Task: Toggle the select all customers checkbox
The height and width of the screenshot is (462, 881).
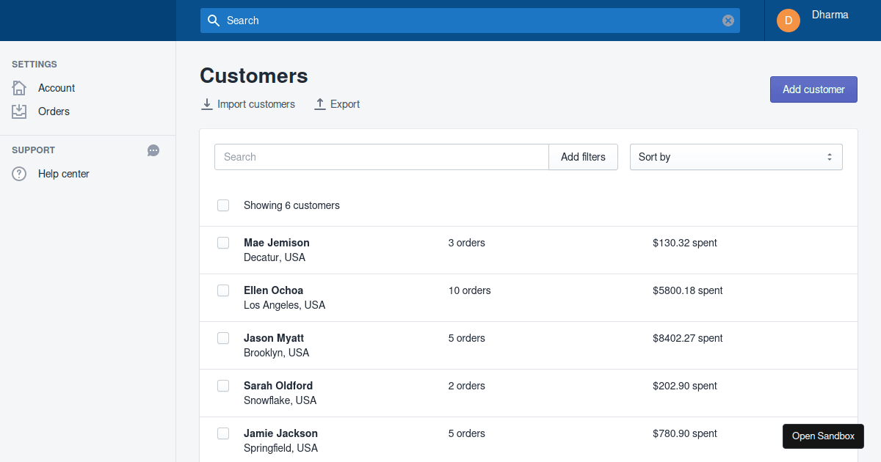Action: [223, 205]
